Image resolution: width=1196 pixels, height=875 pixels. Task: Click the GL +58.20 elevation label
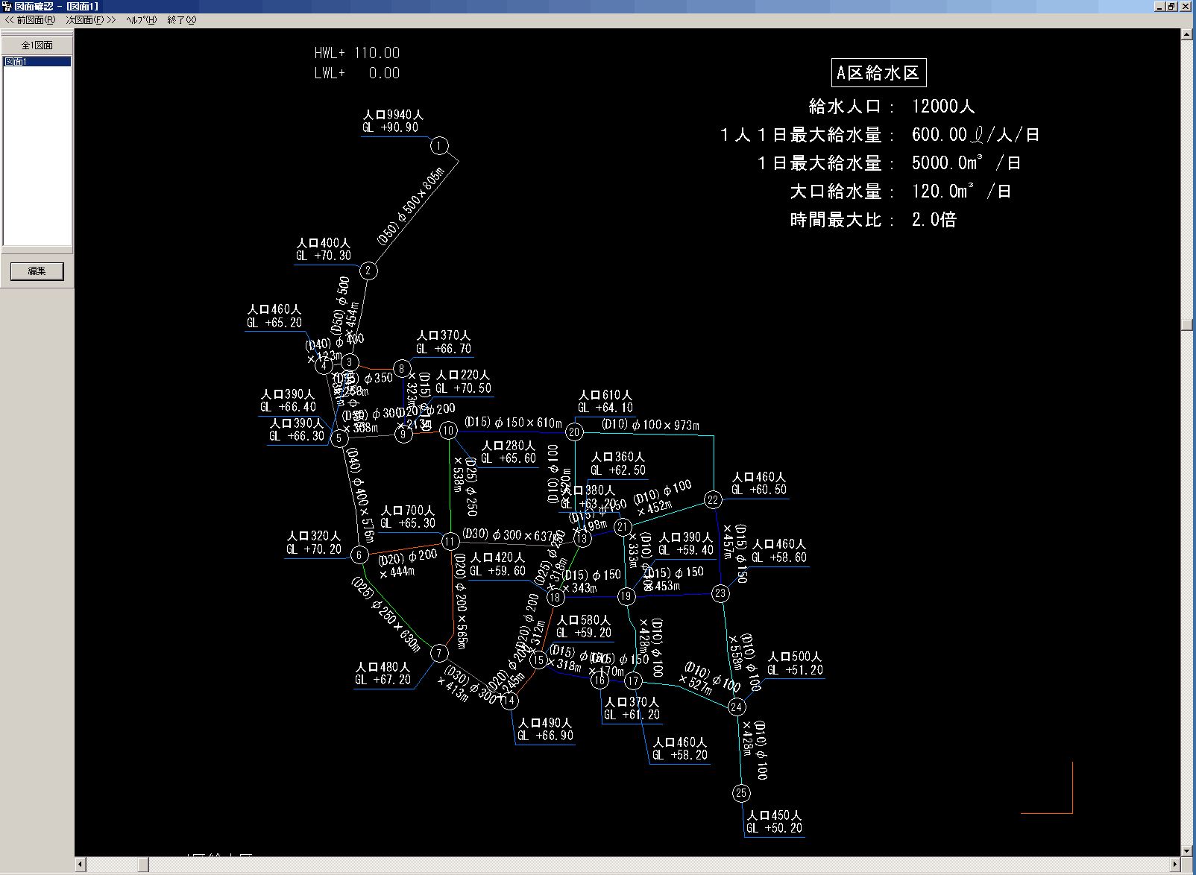[680, 755]
